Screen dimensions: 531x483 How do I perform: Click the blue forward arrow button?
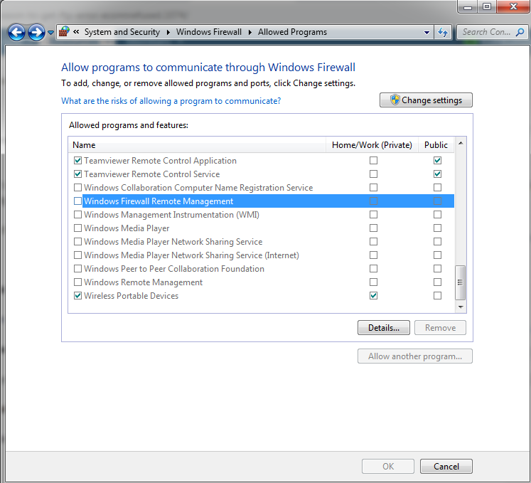pyautogui.click(x=36, y=33)
